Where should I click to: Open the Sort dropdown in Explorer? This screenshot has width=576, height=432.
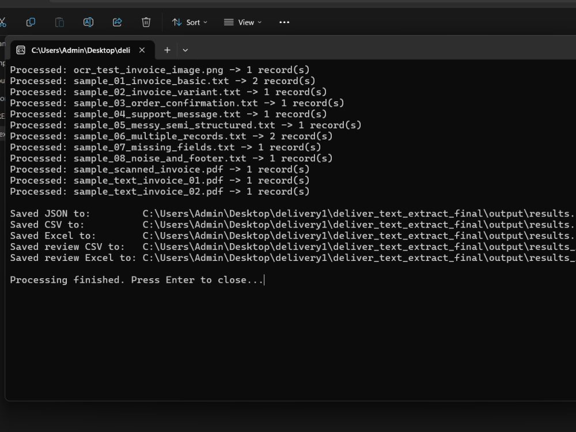[190, 22]
